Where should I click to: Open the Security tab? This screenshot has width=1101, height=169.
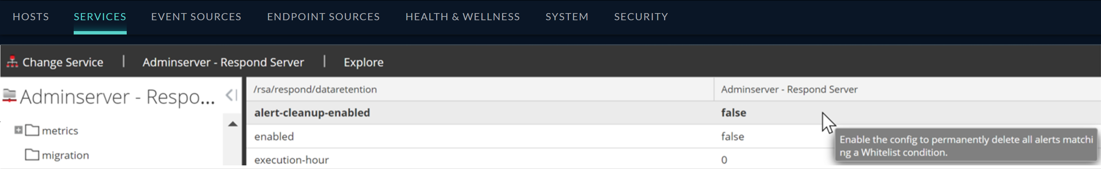(641, 16)
